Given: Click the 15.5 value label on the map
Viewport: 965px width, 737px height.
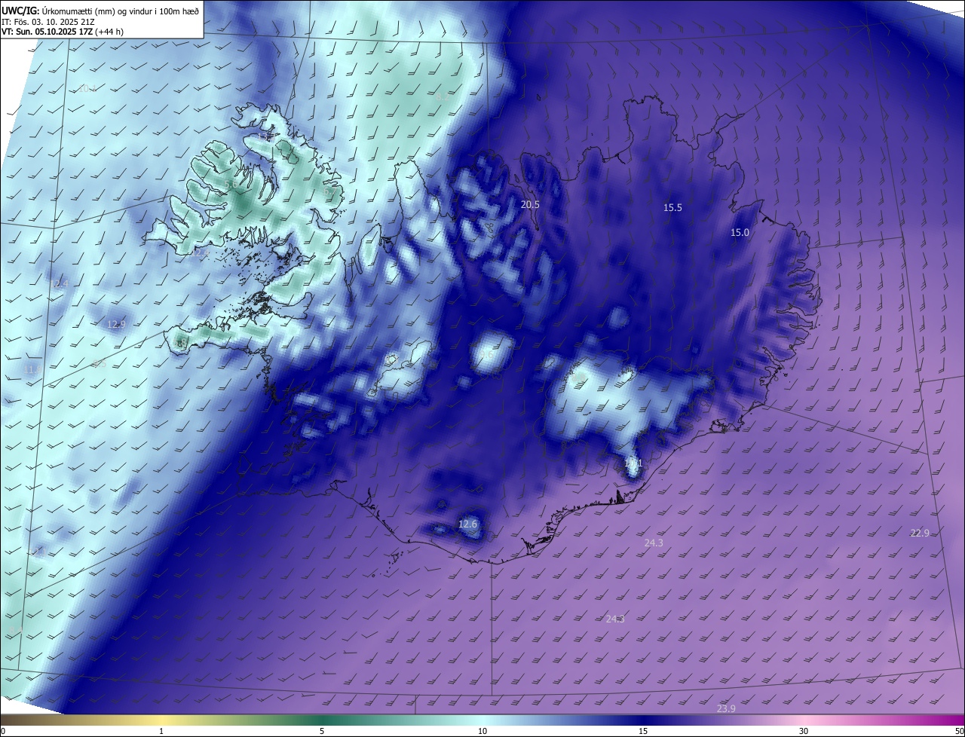Looking at the screenshot, I should coord(672,207).
